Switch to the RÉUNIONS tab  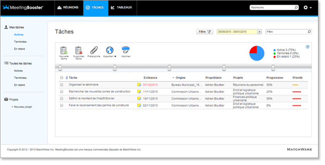[68, 7]
